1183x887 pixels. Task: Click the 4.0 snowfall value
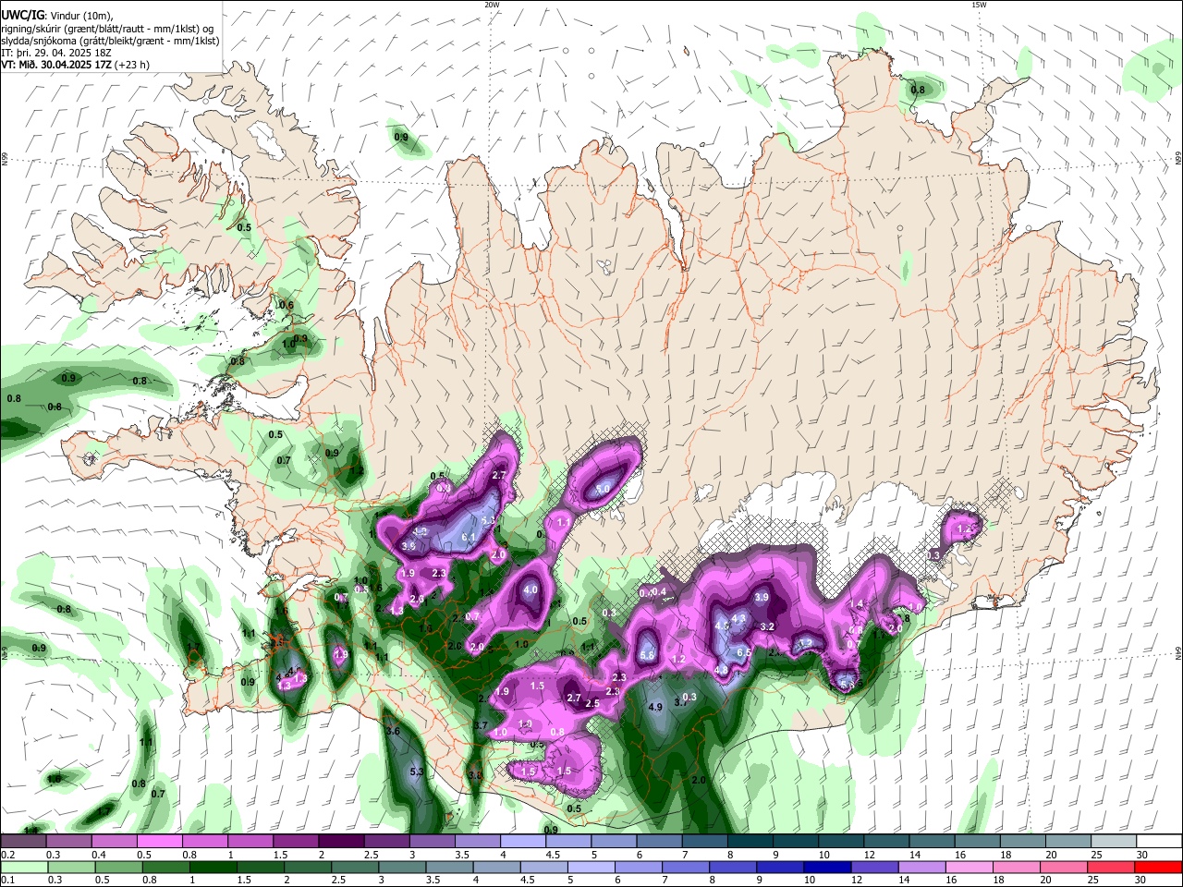click(531, 589)
